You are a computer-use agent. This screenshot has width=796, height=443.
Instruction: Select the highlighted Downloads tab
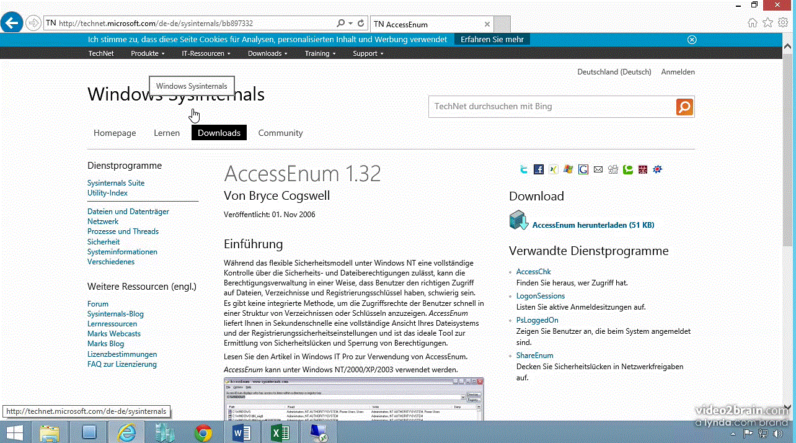(x=219, y=133)
